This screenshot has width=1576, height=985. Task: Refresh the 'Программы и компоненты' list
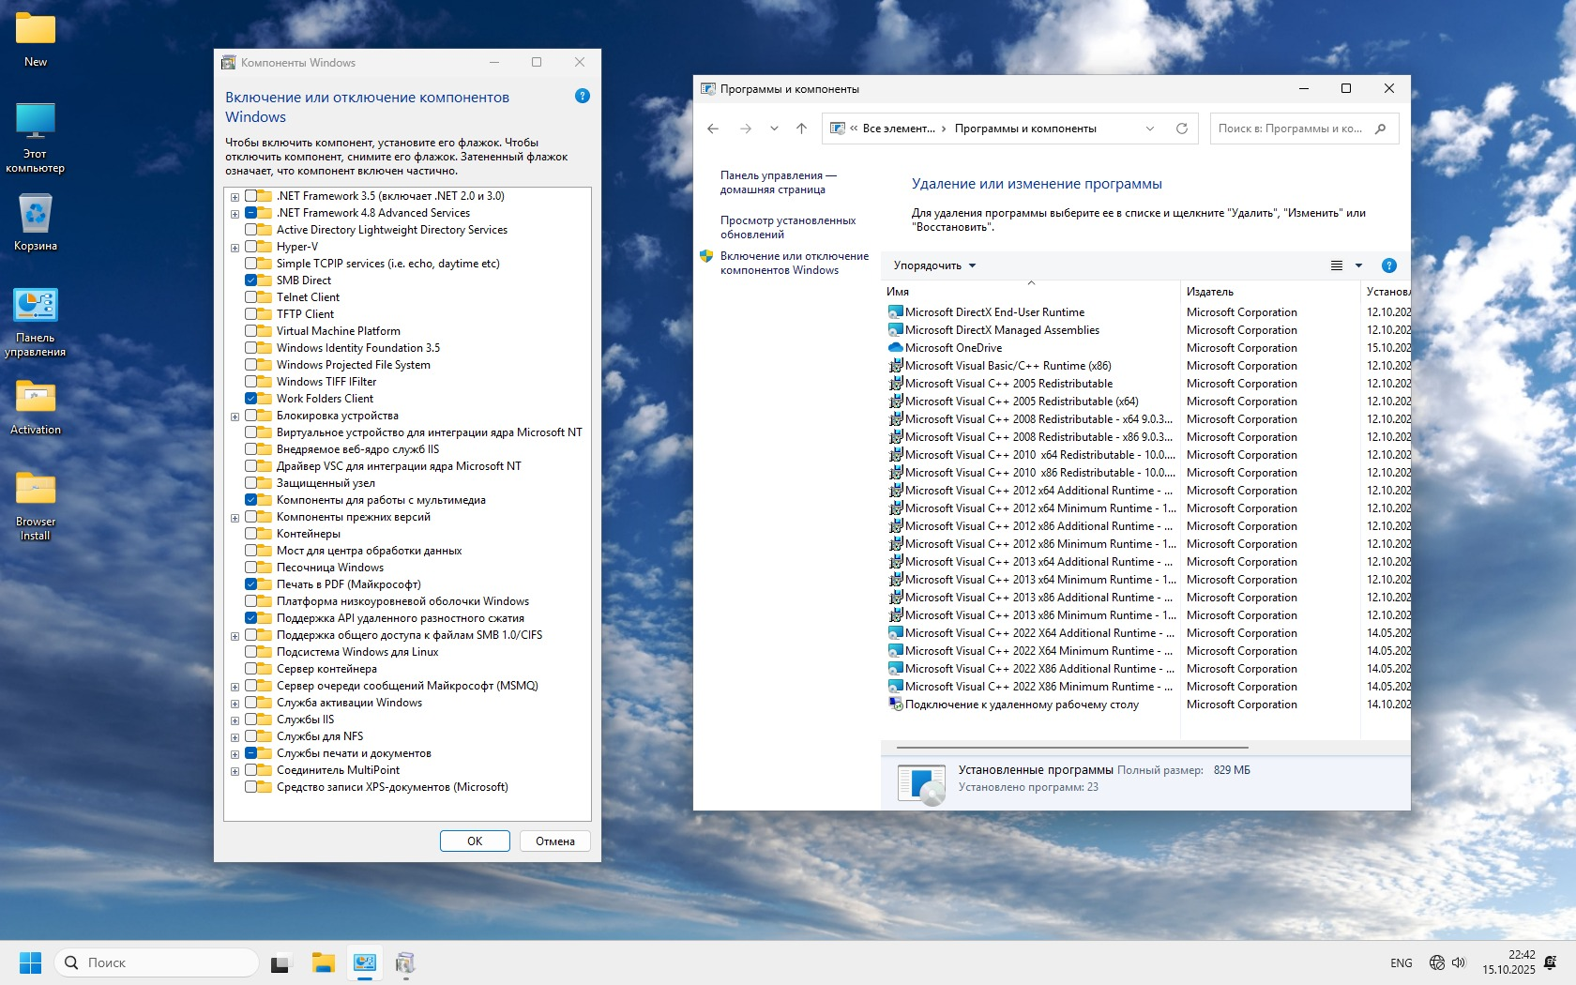point(1182,129)
